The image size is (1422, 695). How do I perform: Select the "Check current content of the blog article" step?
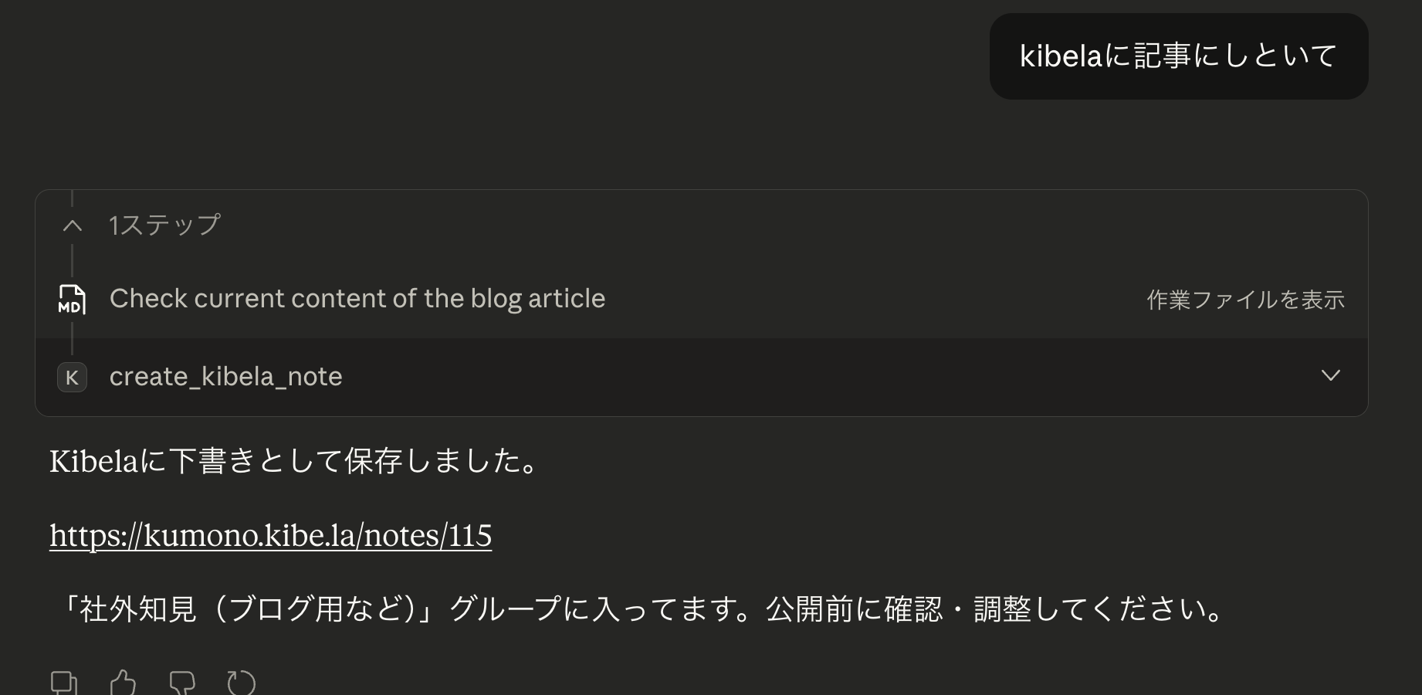(x=357, y=299)
